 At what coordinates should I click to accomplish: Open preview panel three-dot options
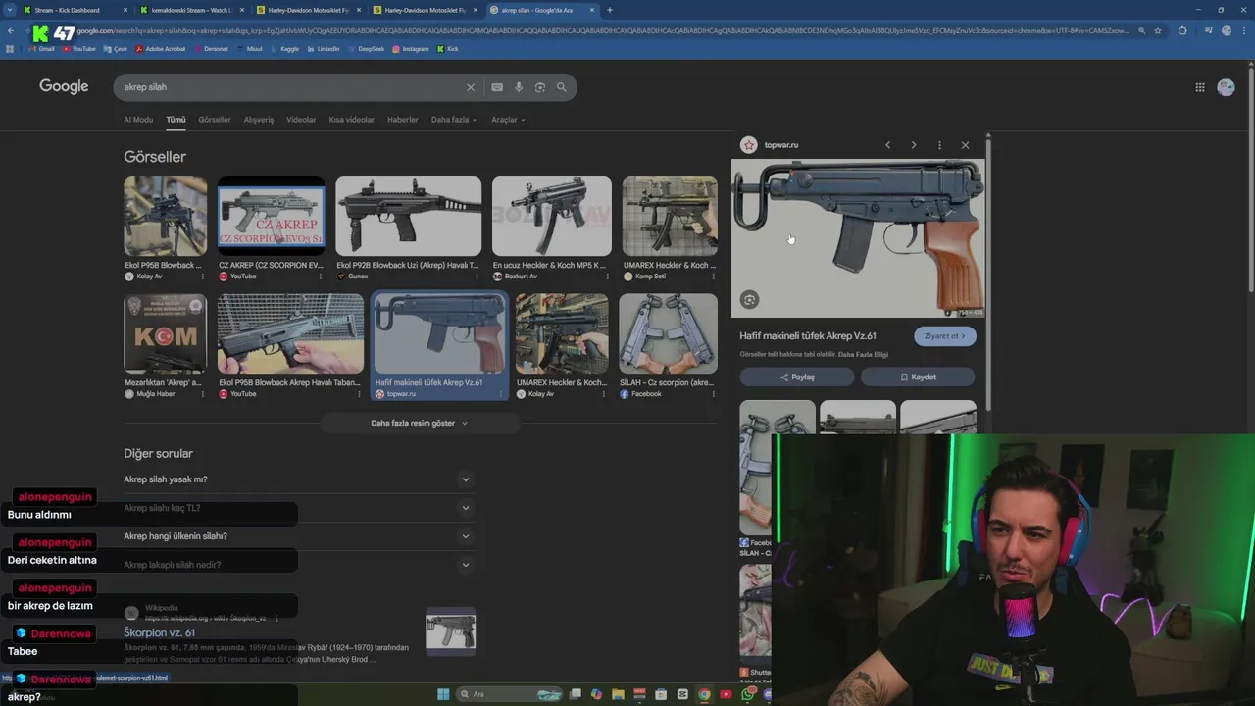coord(939,145)
